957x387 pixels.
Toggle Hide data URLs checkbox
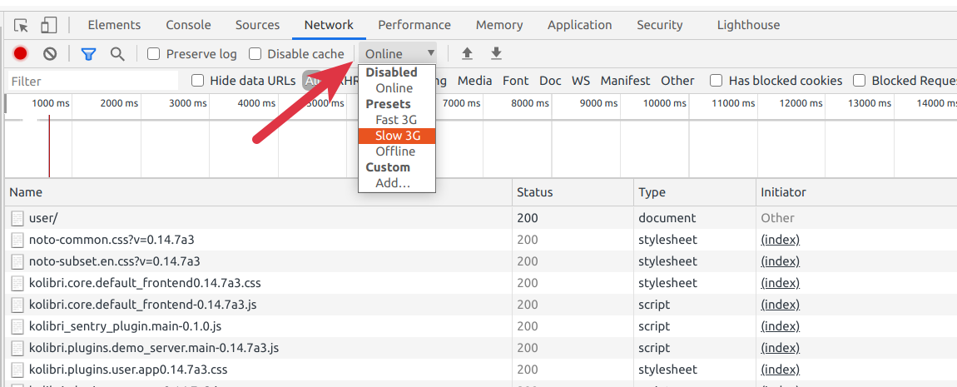coord(198,81)
